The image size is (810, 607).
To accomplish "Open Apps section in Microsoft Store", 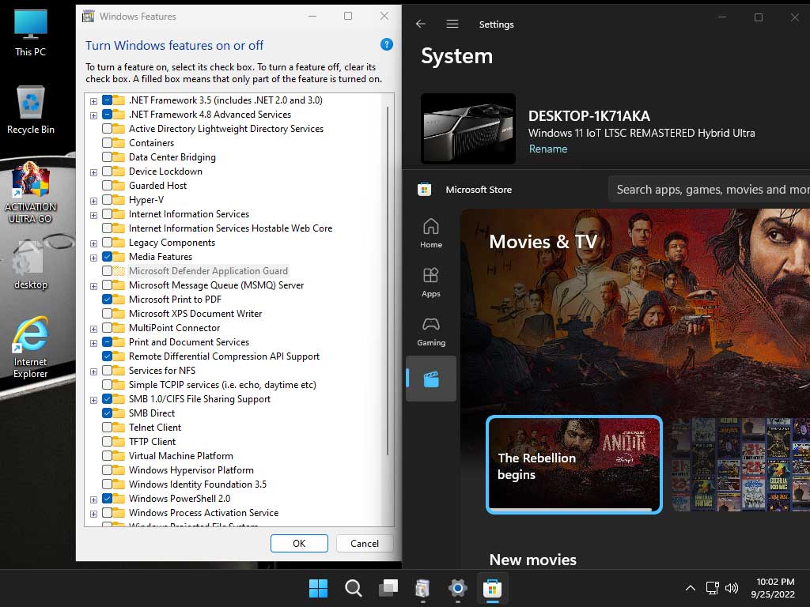I will click(x=431, y=282).
